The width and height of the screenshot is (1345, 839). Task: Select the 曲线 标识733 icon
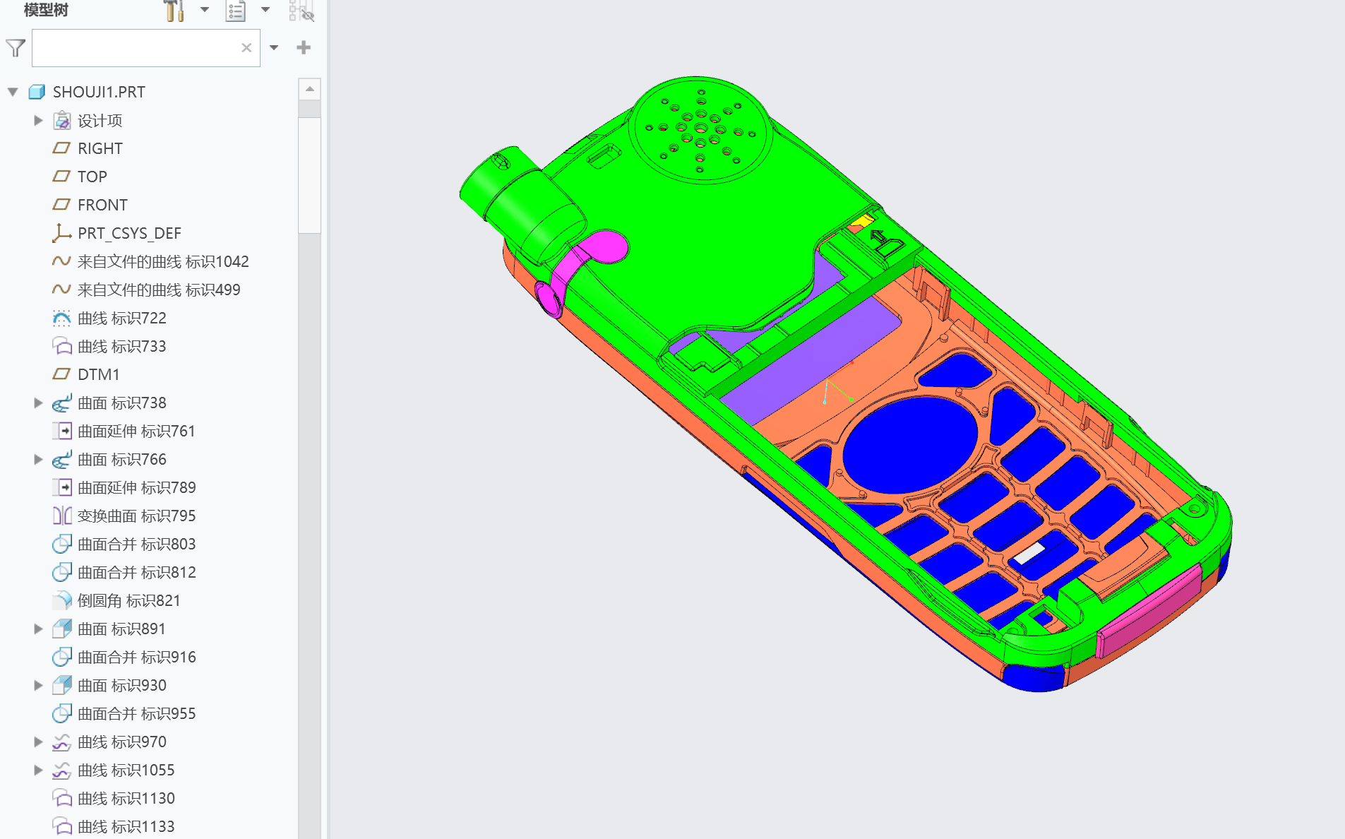coord(62,346)
